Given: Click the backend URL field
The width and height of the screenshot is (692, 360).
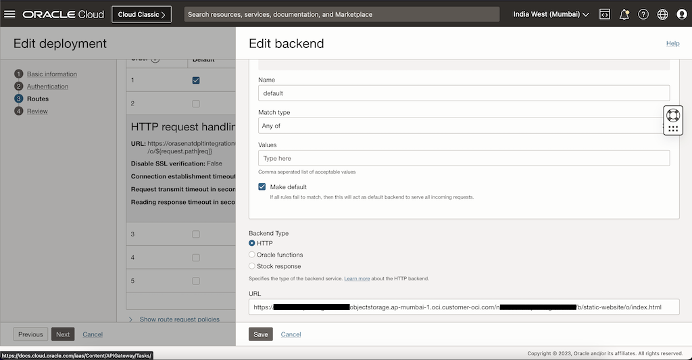Looking at the screenshot, I should [x=464, y=307].
